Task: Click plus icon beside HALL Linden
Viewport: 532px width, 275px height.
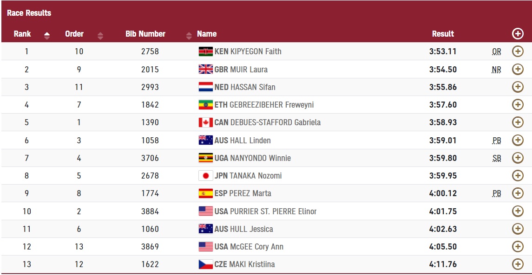Action: coord(518,140)
